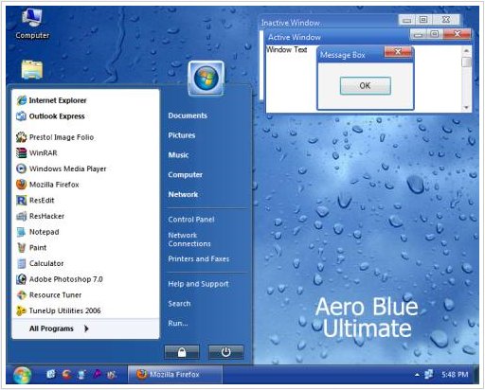Close the Inactive Window

[446, 20]
